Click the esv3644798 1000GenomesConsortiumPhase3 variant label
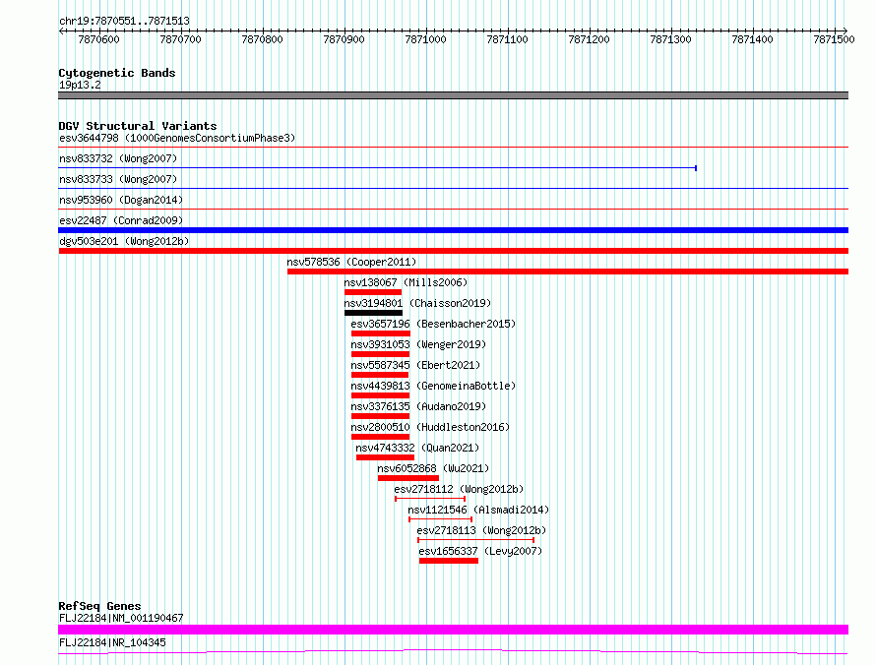876x665 pixels. pos(177,138)
